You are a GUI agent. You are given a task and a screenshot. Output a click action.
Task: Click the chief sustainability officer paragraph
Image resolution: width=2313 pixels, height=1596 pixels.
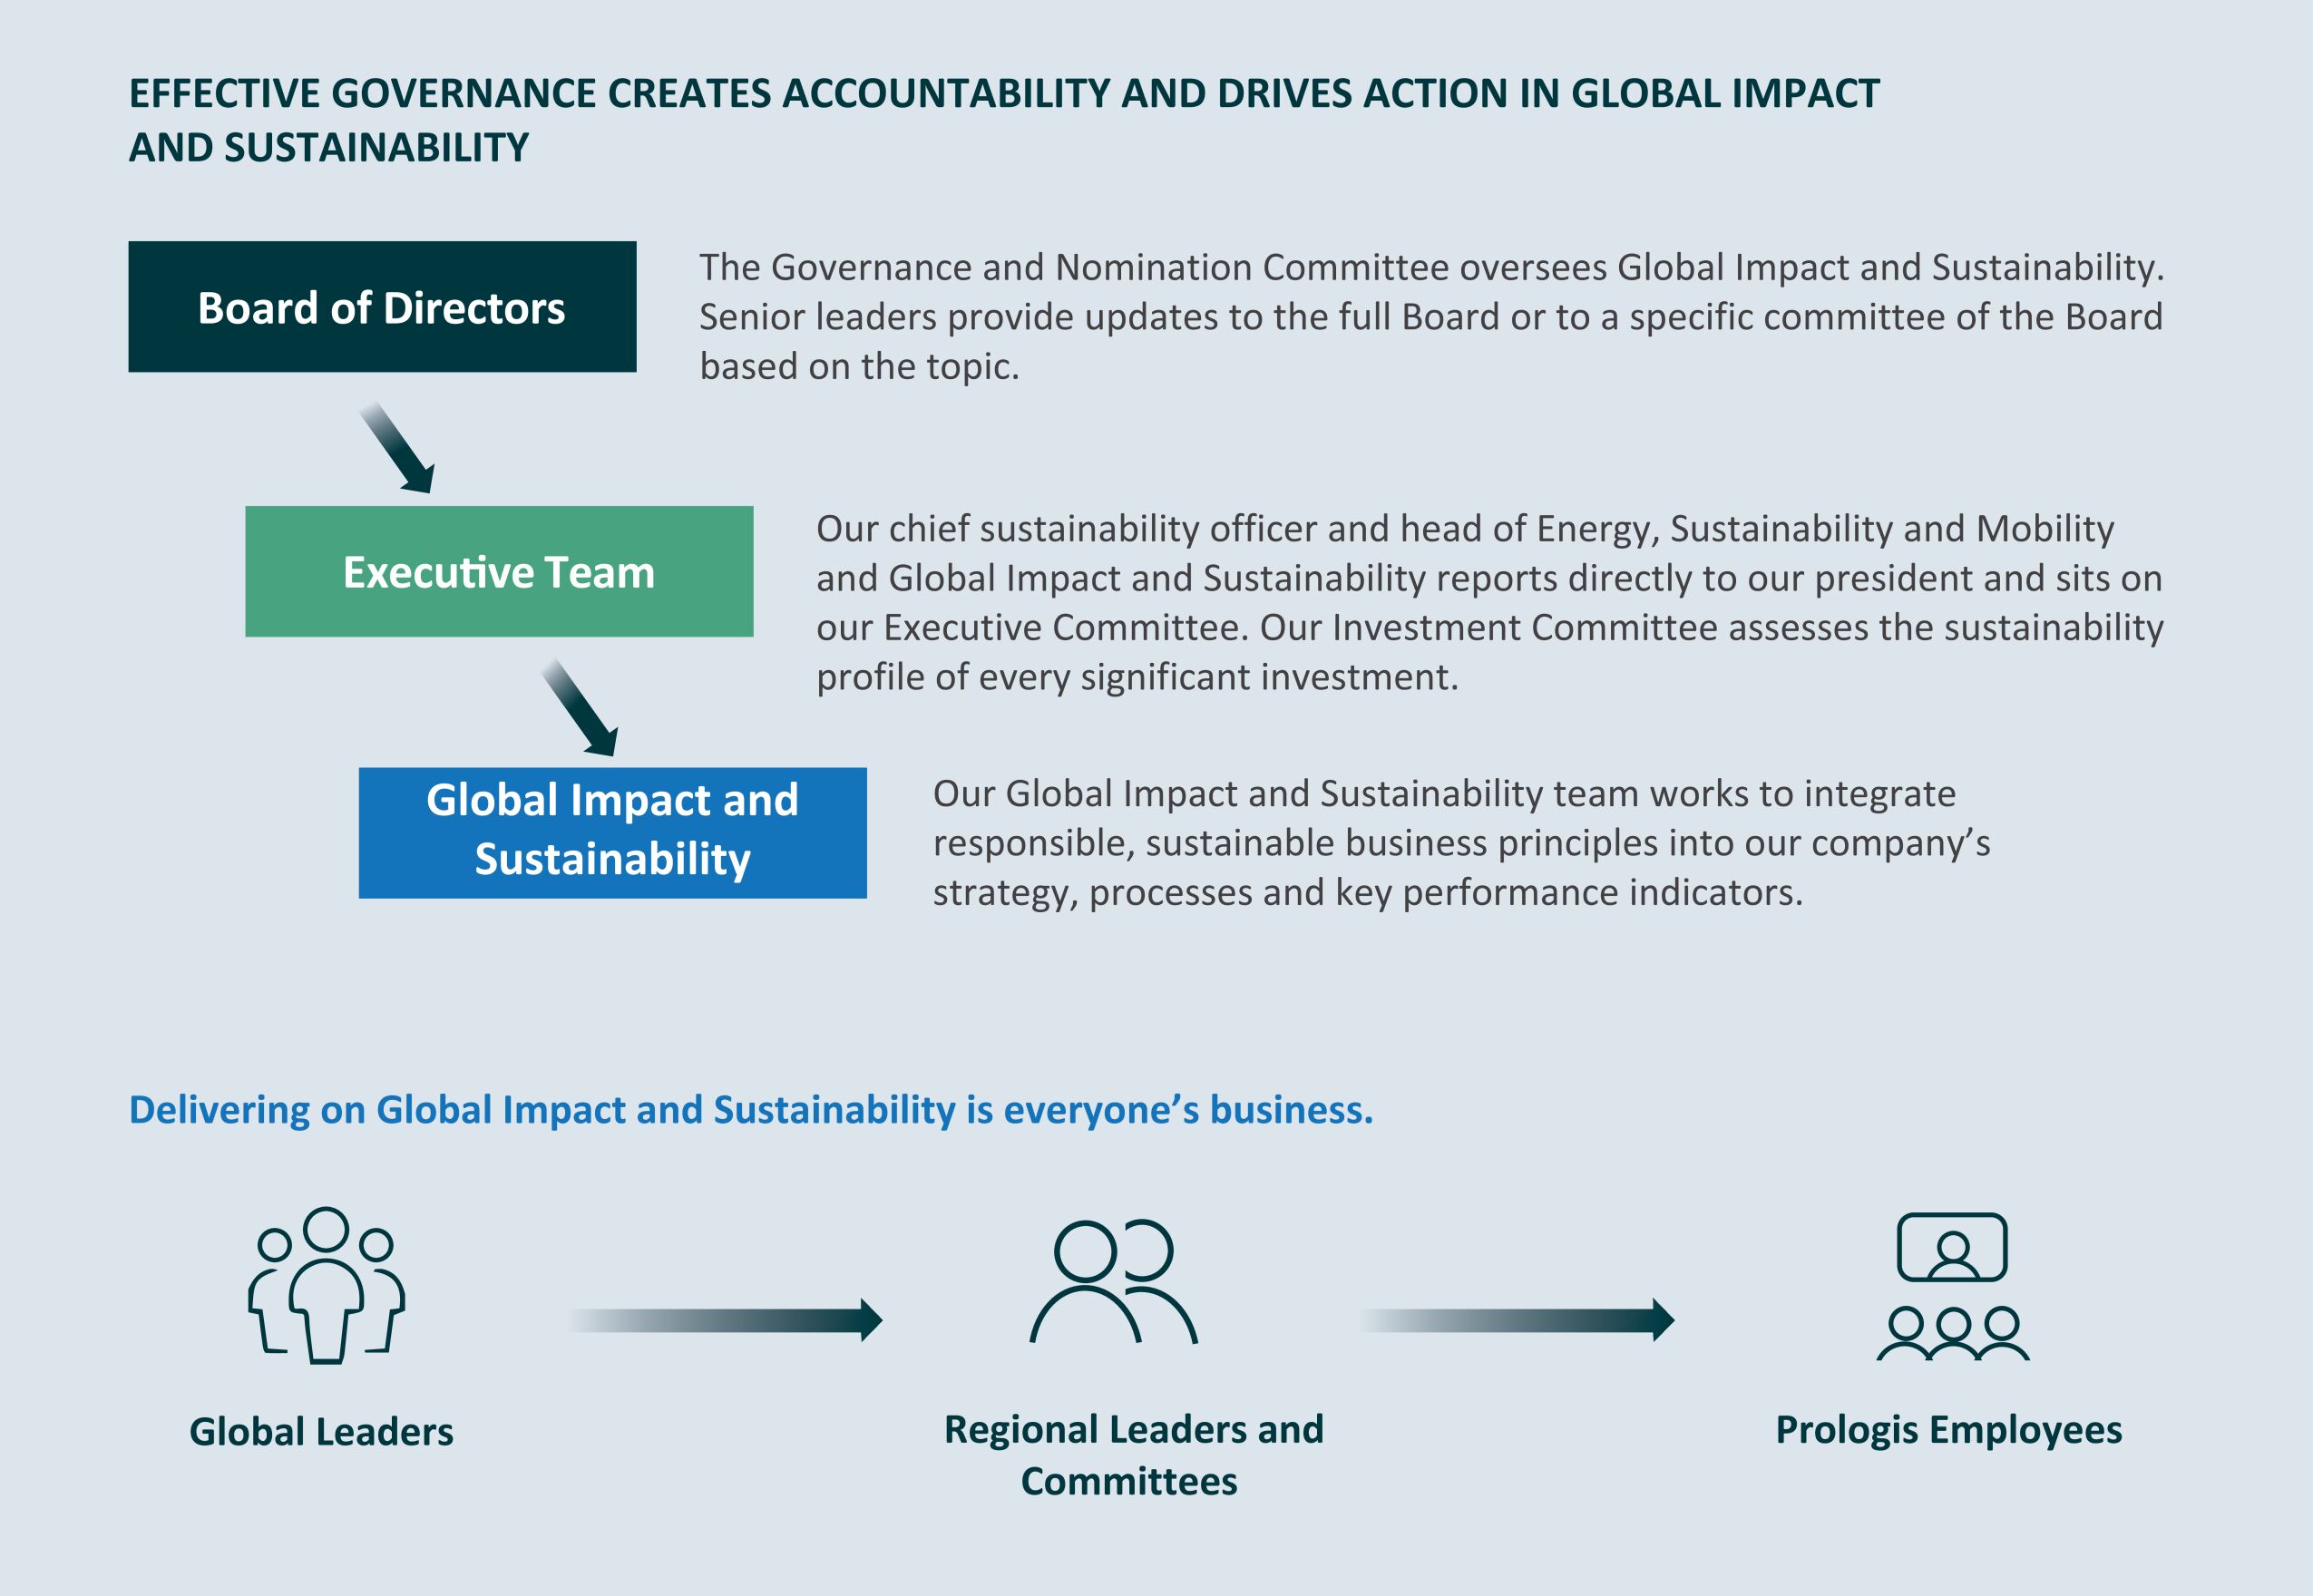(x=1488, y=602)
